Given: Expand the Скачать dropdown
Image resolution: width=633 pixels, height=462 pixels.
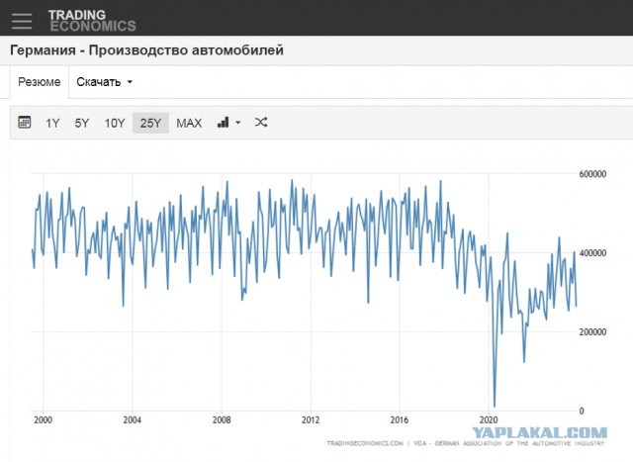Looking at the screenshot, I should tap(104, 82).
